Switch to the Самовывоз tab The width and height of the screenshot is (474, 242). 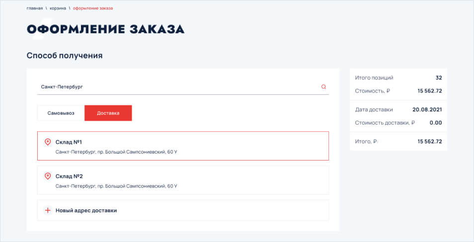61,113
